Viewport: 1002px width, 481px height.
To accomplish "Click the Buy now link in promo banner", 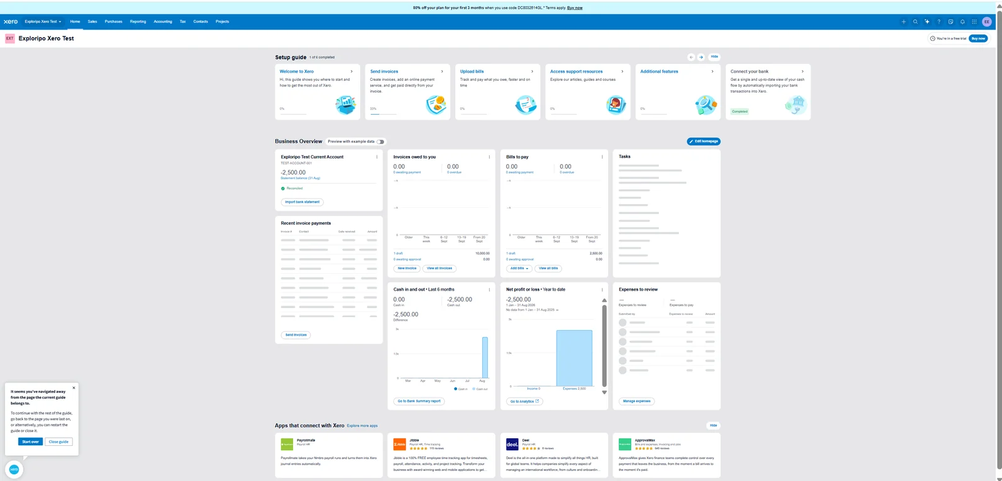I will click(575, 8).
